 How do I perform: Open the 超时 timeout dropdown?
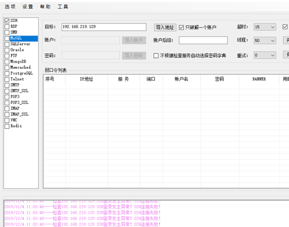pos(264,27)
